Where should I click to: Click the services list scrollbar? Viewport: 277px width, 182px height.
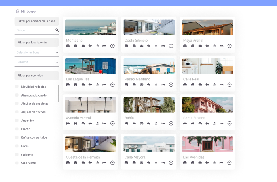coord(59,93)
